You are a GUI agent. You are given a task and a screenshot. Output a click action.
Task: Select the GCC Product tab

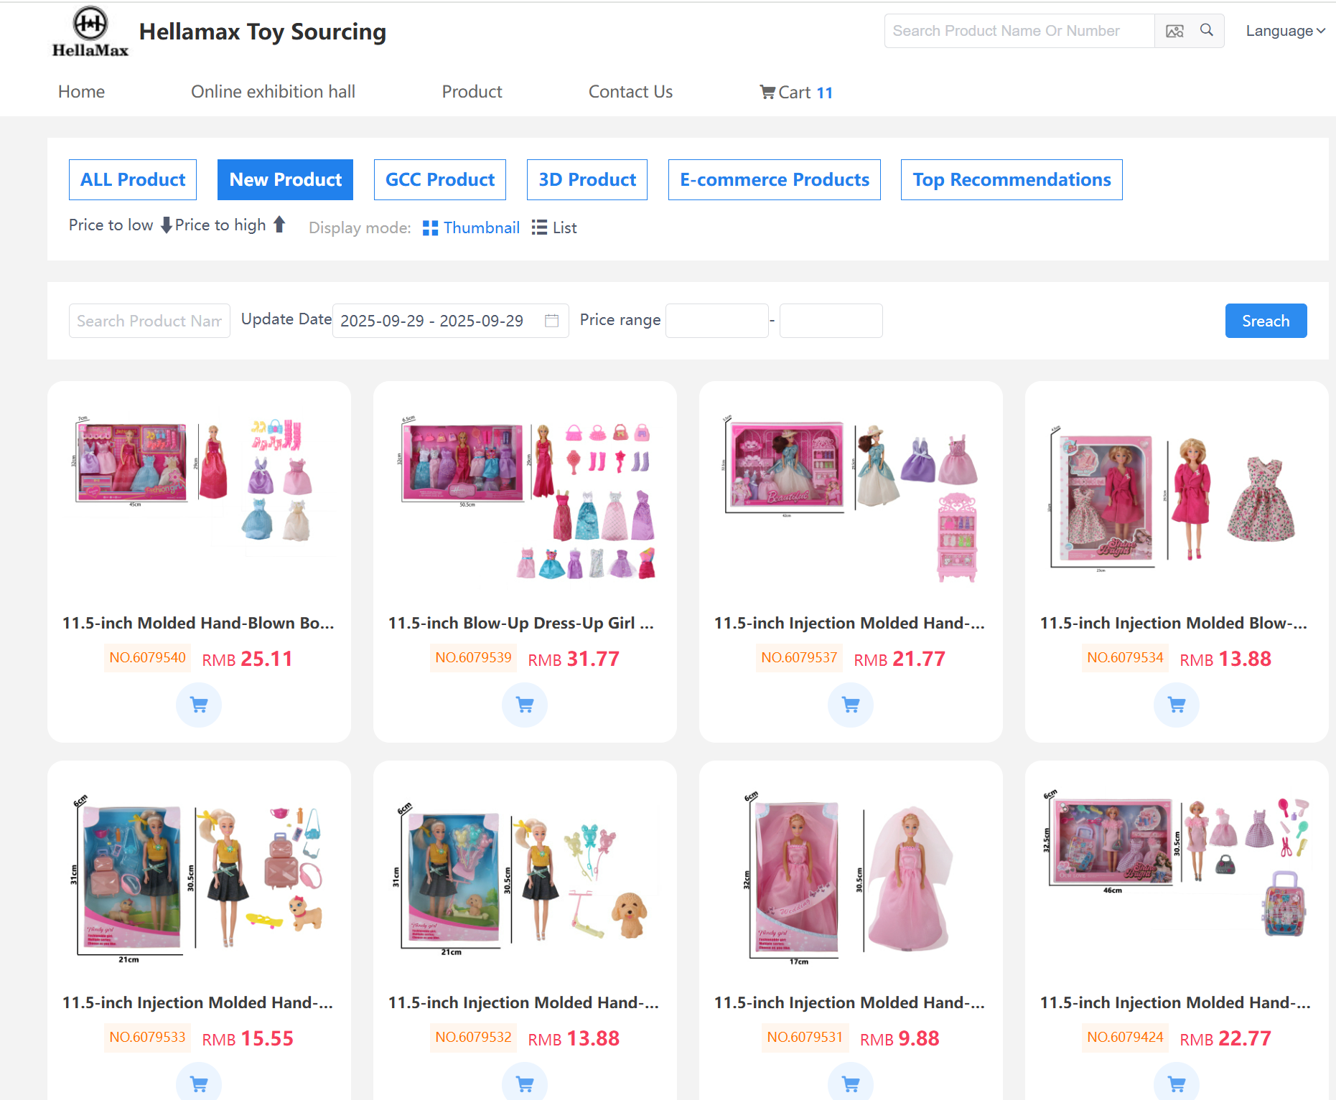[x=439, y=179]
